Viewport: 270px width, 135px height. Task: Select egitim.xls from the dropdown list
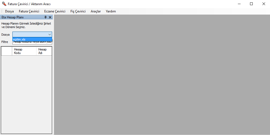click(32, 39)
